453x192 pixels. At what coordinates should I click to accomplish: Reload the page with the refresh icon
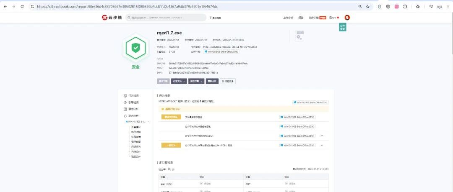22,6
